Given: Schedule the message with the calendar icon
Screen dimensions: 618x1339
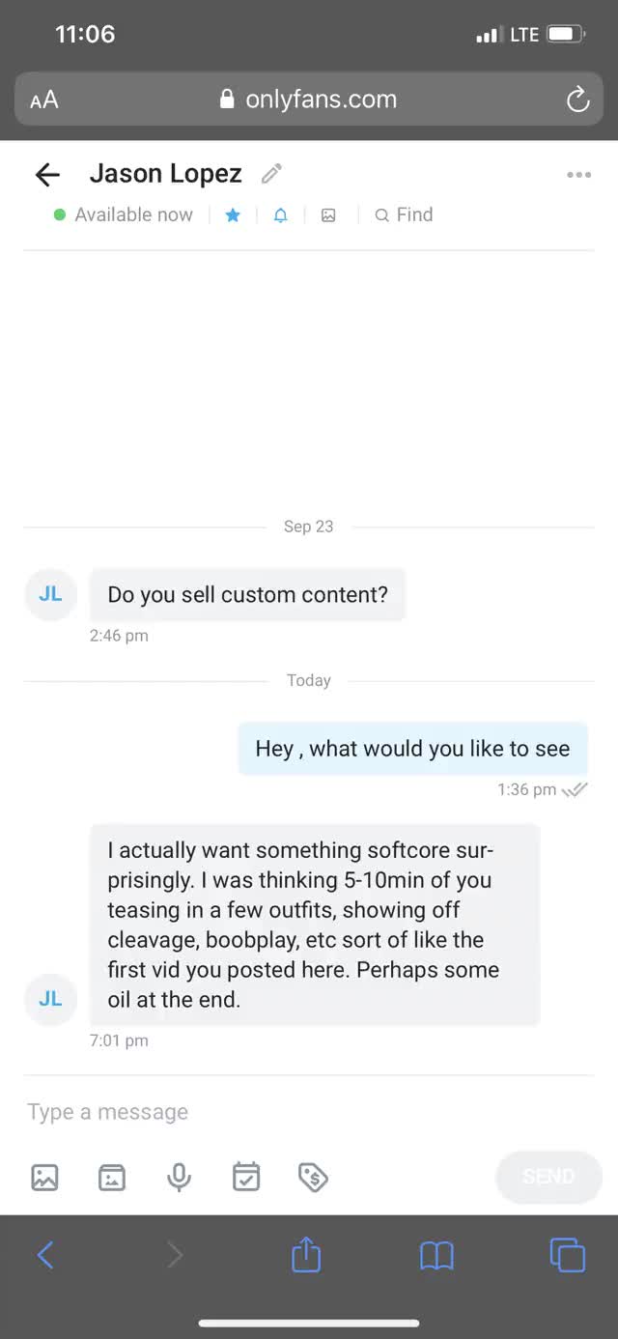Looking at the screenshot, I should point(246,1177).
